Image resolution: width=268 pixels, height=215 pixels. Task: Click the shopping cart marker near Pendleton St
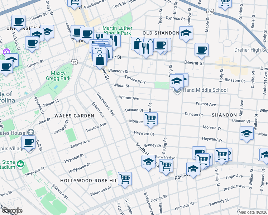pyautogui.click(x=75, y=3)
